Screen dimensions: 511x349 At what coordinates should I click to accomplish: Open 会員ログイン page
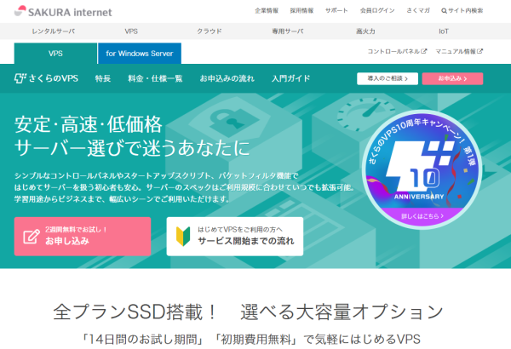coord(377,11)
